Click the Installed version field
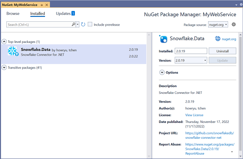This screenshot has width=243, height=159. tap(191, 51)
